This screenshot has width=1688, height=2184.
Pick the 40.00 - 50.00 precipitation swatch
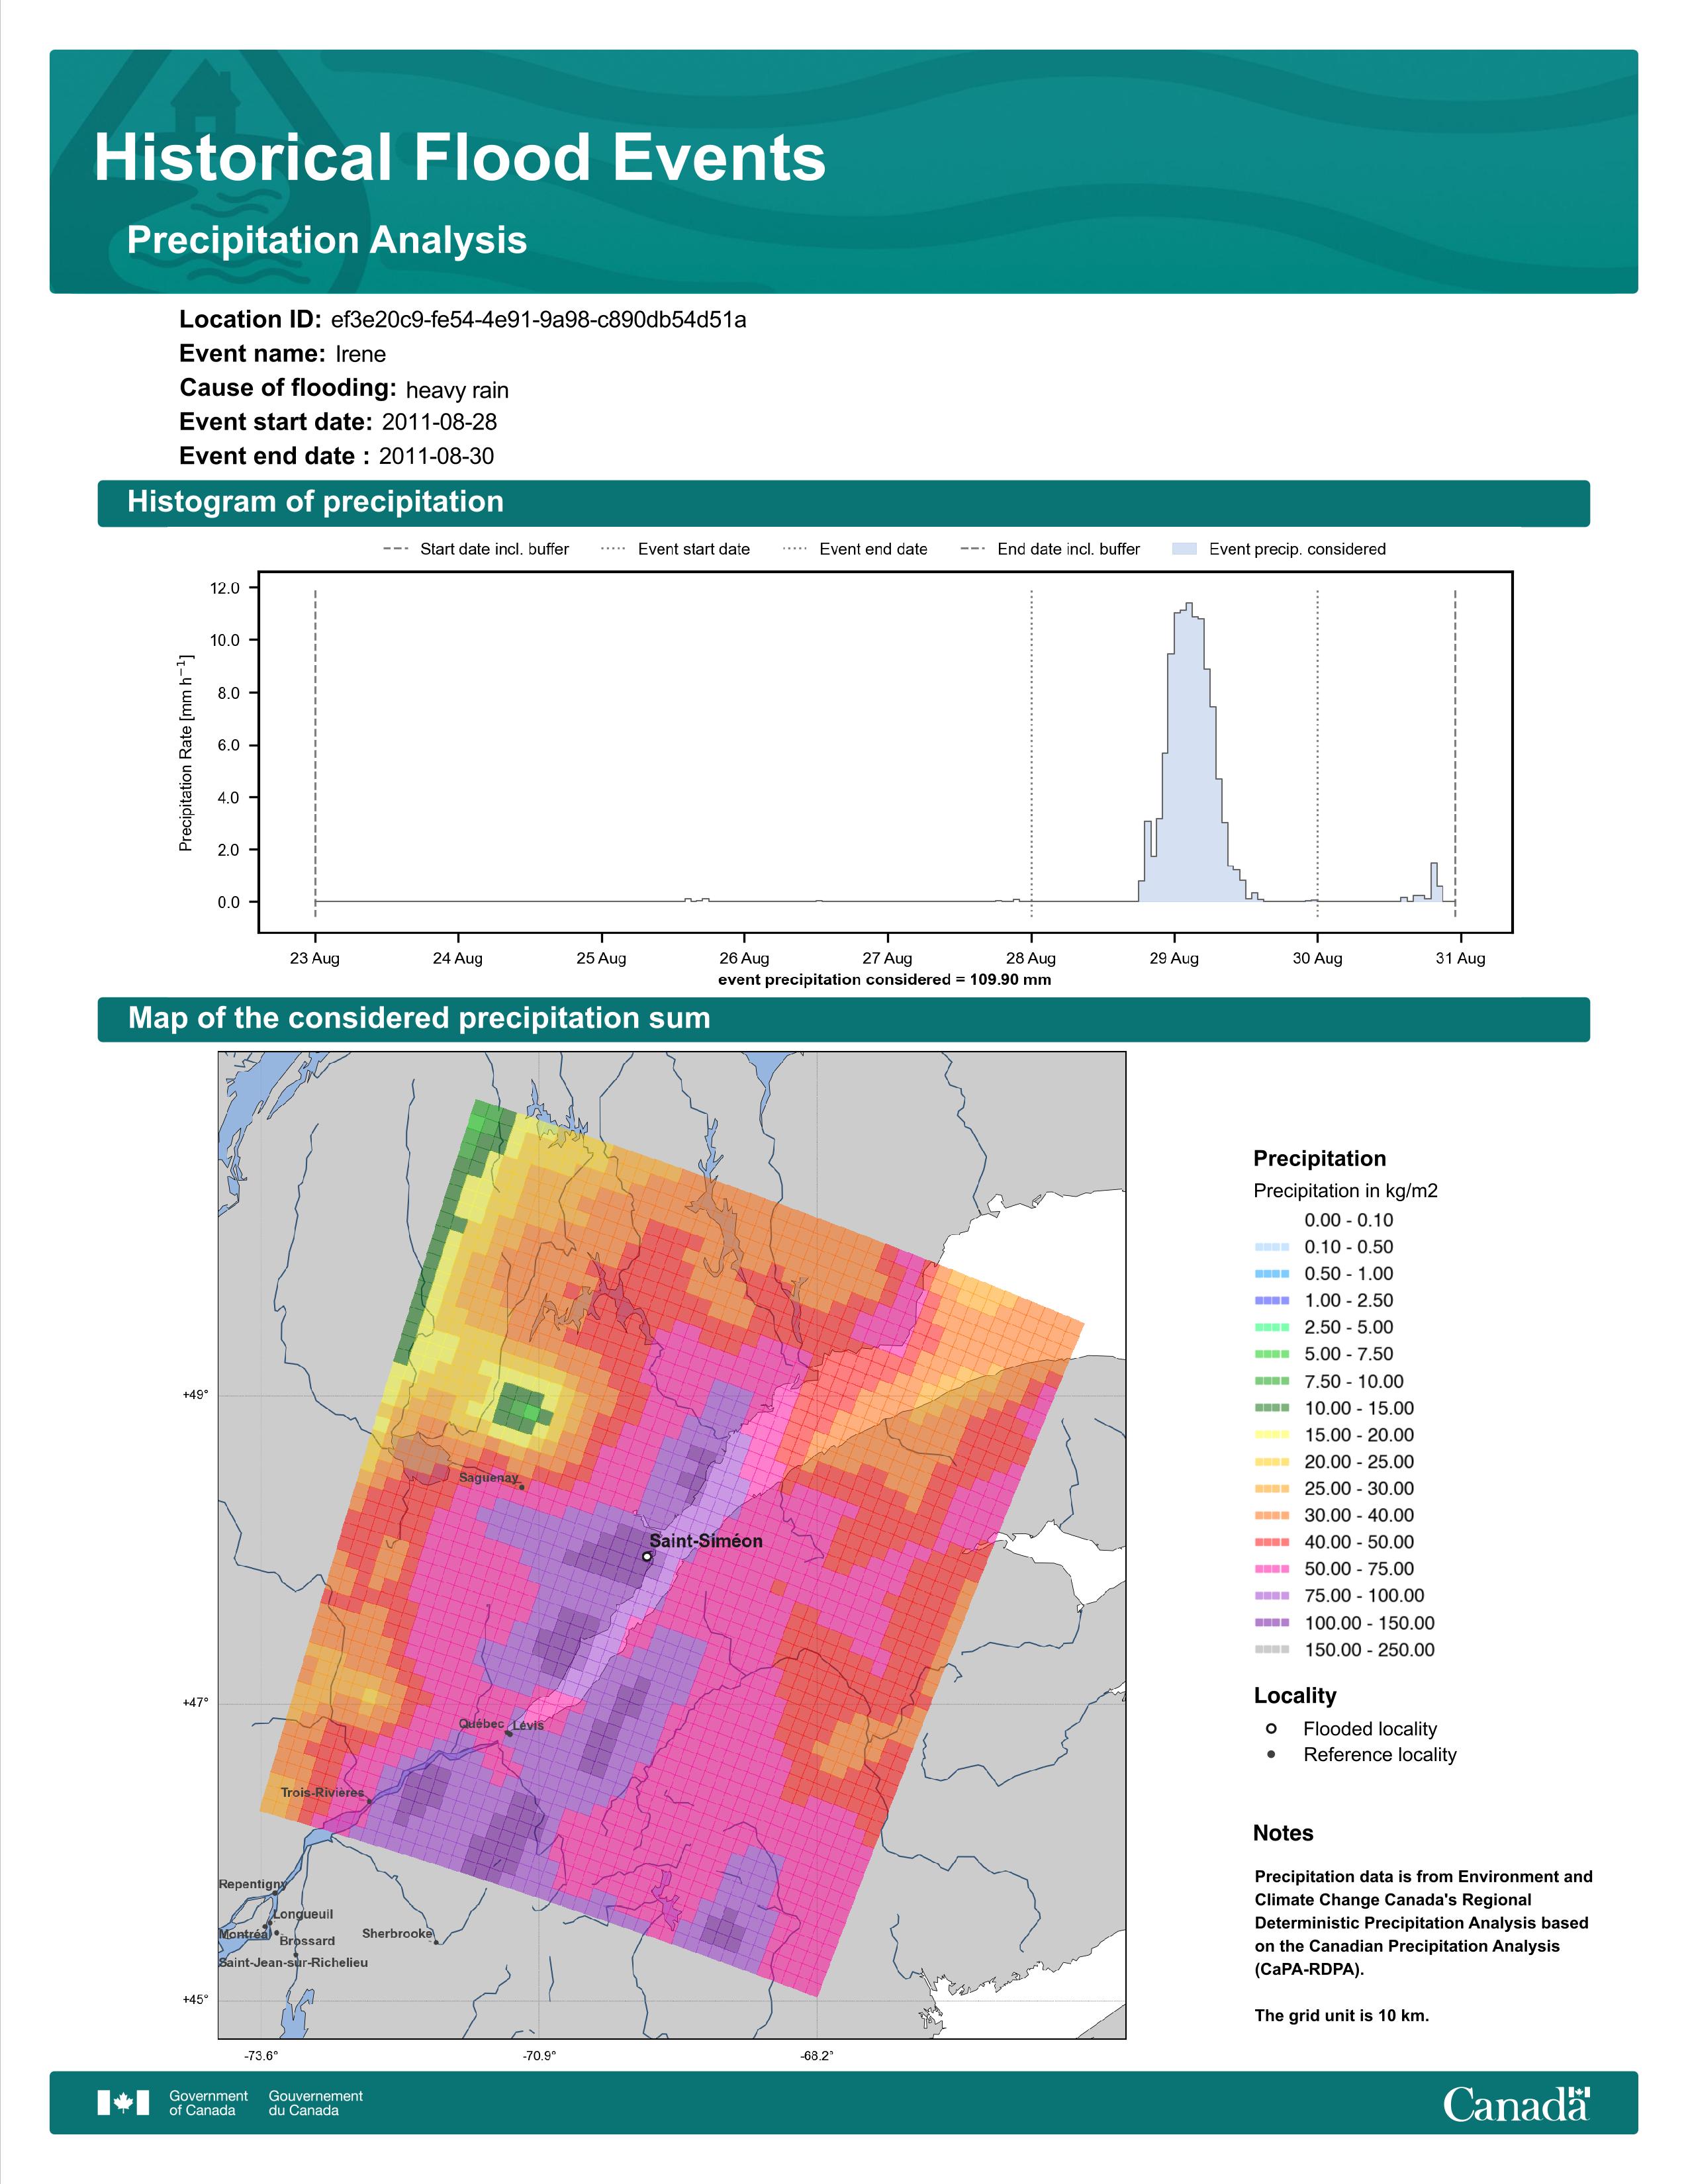[1272, 1543]
